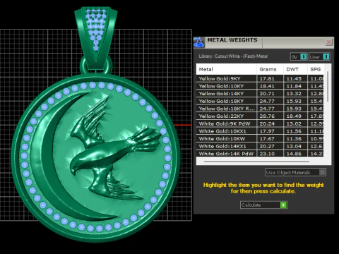Click the Use Object Materials button
Viewport: 339px width, 254px height.
[x=295, y=172]
